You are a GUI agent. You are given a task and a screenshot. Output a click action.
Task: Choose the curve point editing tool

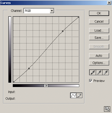pos(73,95)
